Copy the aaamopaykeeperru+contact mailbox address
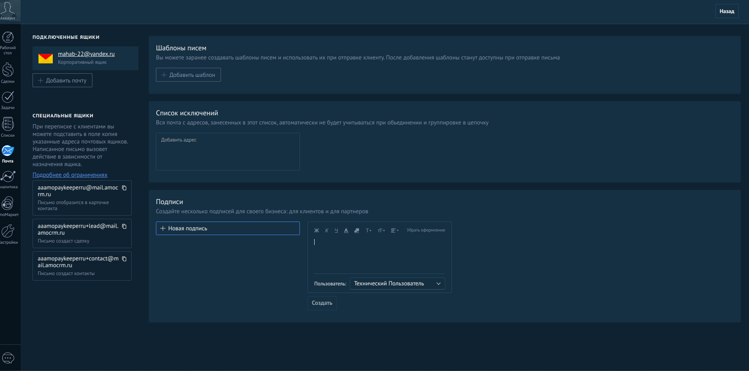This screenshot has width=749, height=371. click(124, 259)
